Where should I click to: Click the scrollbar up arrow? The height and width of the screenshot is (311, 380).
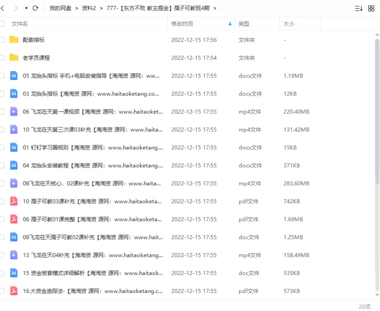pyautogui.click(x=377, y=35)
